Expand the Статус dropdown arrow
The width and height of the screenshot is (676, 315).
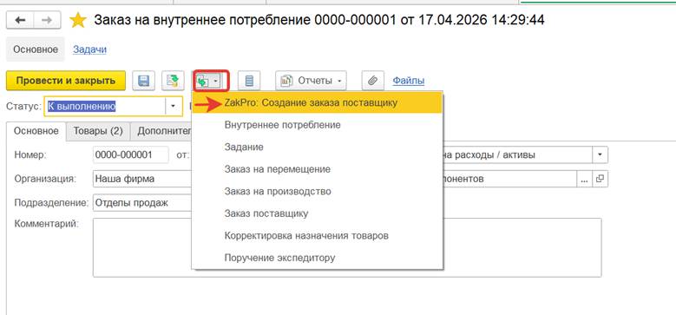pos(174,106)
